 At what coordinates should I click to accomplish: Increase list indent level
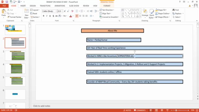(x=91, y=11)
